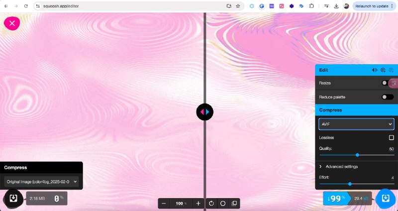Viewport: 398px width, 211px height.
Task: Expand Advanced settings
Action: click(342, 167)
